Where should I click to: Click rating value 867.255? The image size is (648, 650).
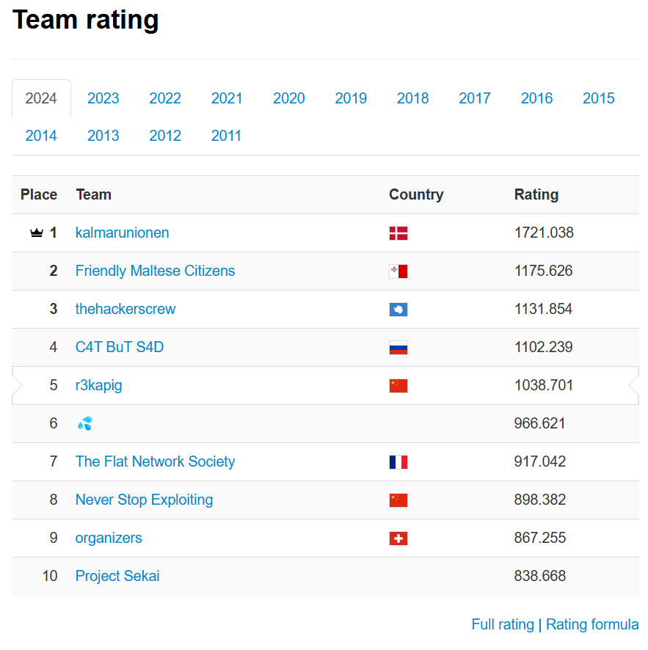540,538
